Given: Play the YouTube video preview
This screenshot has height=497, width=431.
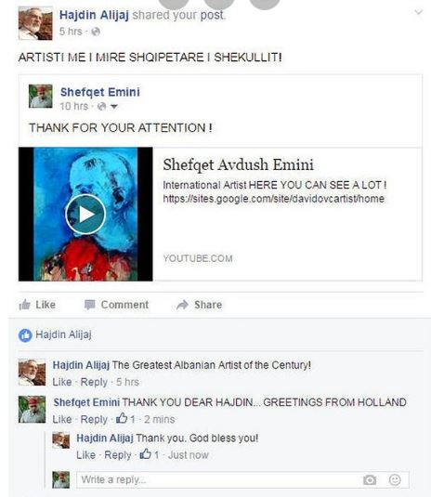Looking at the screenshot, I should pyautogui.click(x=85, y=215).
